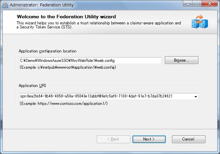Focus the web.config path input field
This screenshot has height=154, width=220.
coord(90,61)
